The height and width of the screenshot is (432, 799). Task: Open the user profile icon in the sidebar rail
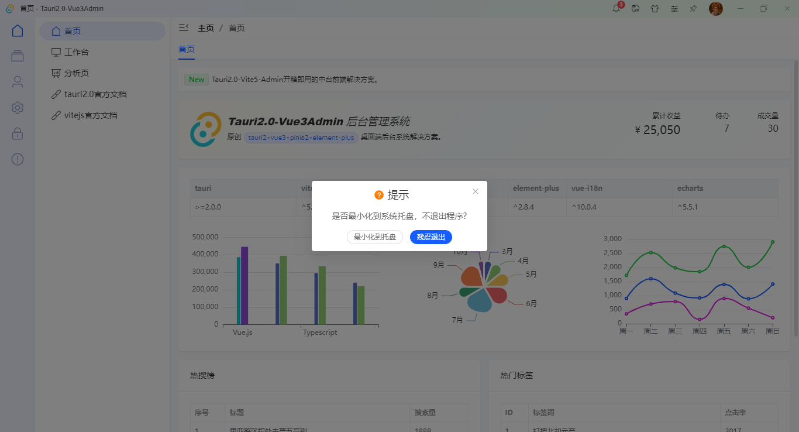[17, 81]
